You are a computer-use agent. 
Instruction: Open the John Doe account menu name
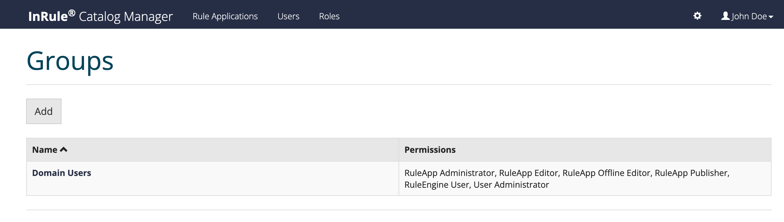pos(749,16)
